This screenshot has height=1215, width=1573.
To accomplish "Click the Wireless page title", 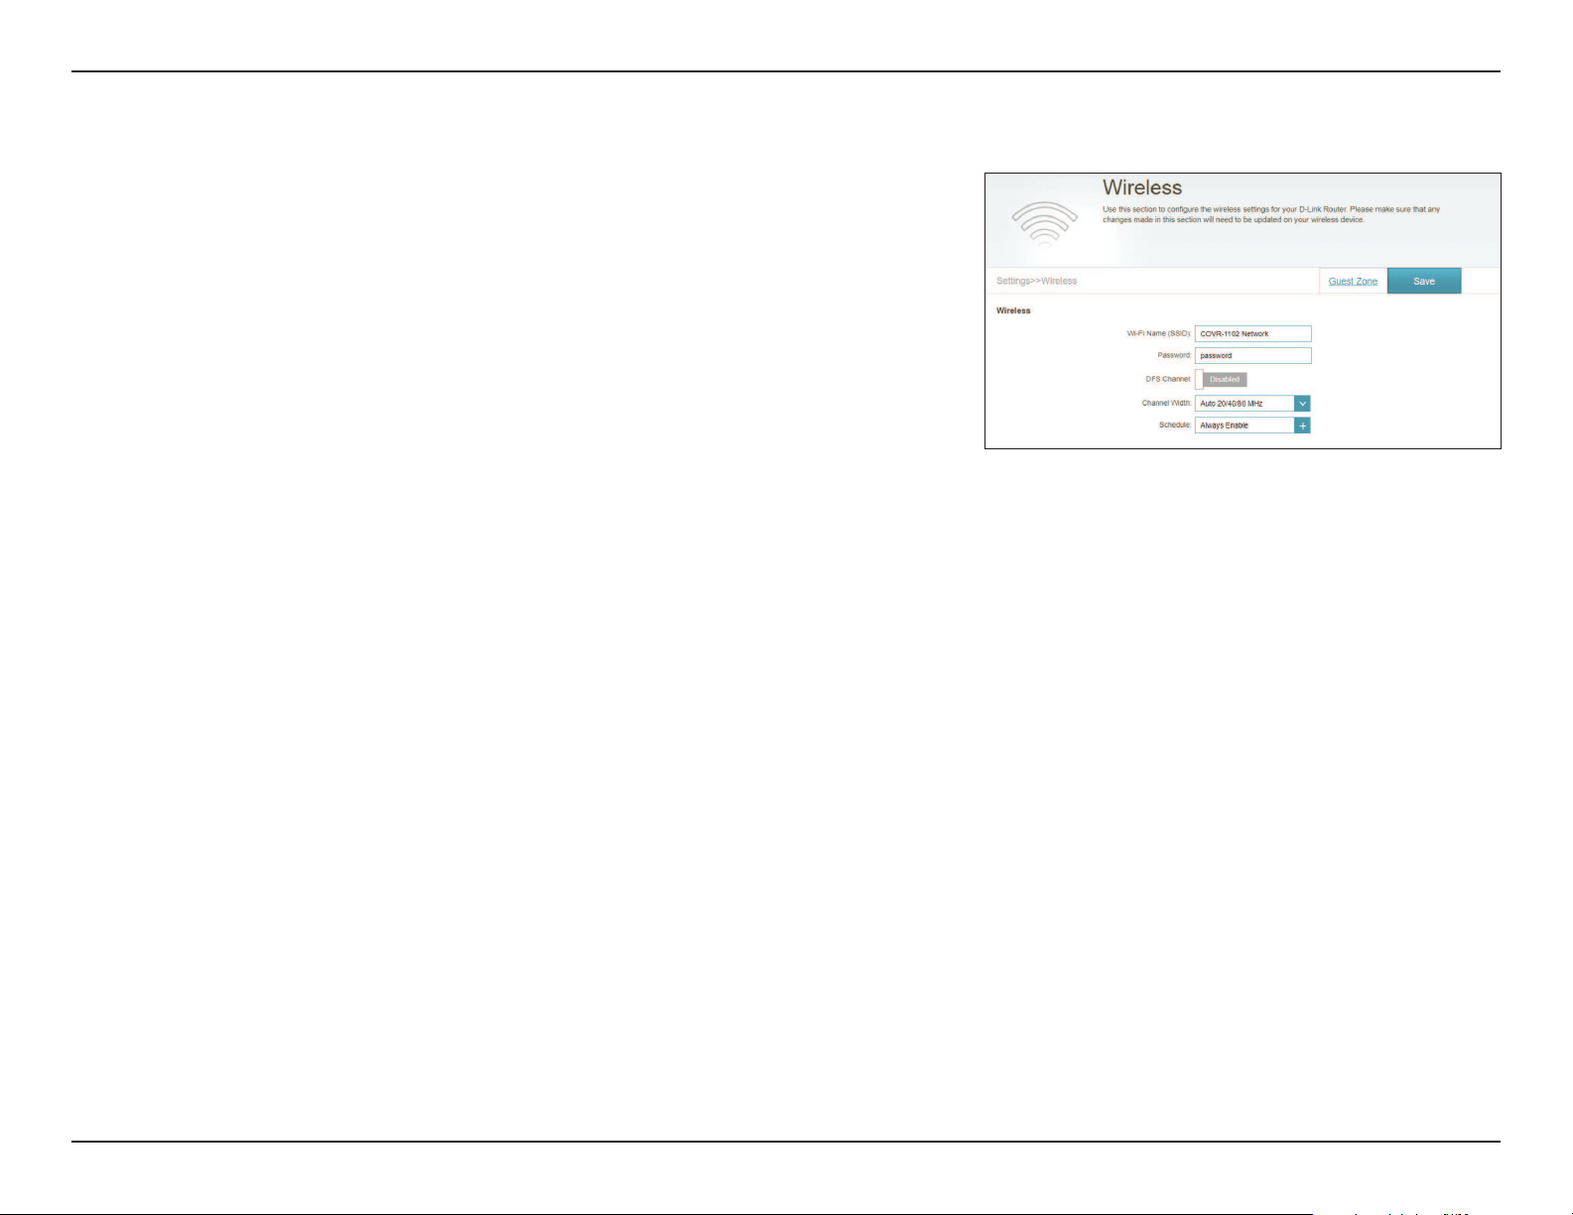I will 1142,187.
